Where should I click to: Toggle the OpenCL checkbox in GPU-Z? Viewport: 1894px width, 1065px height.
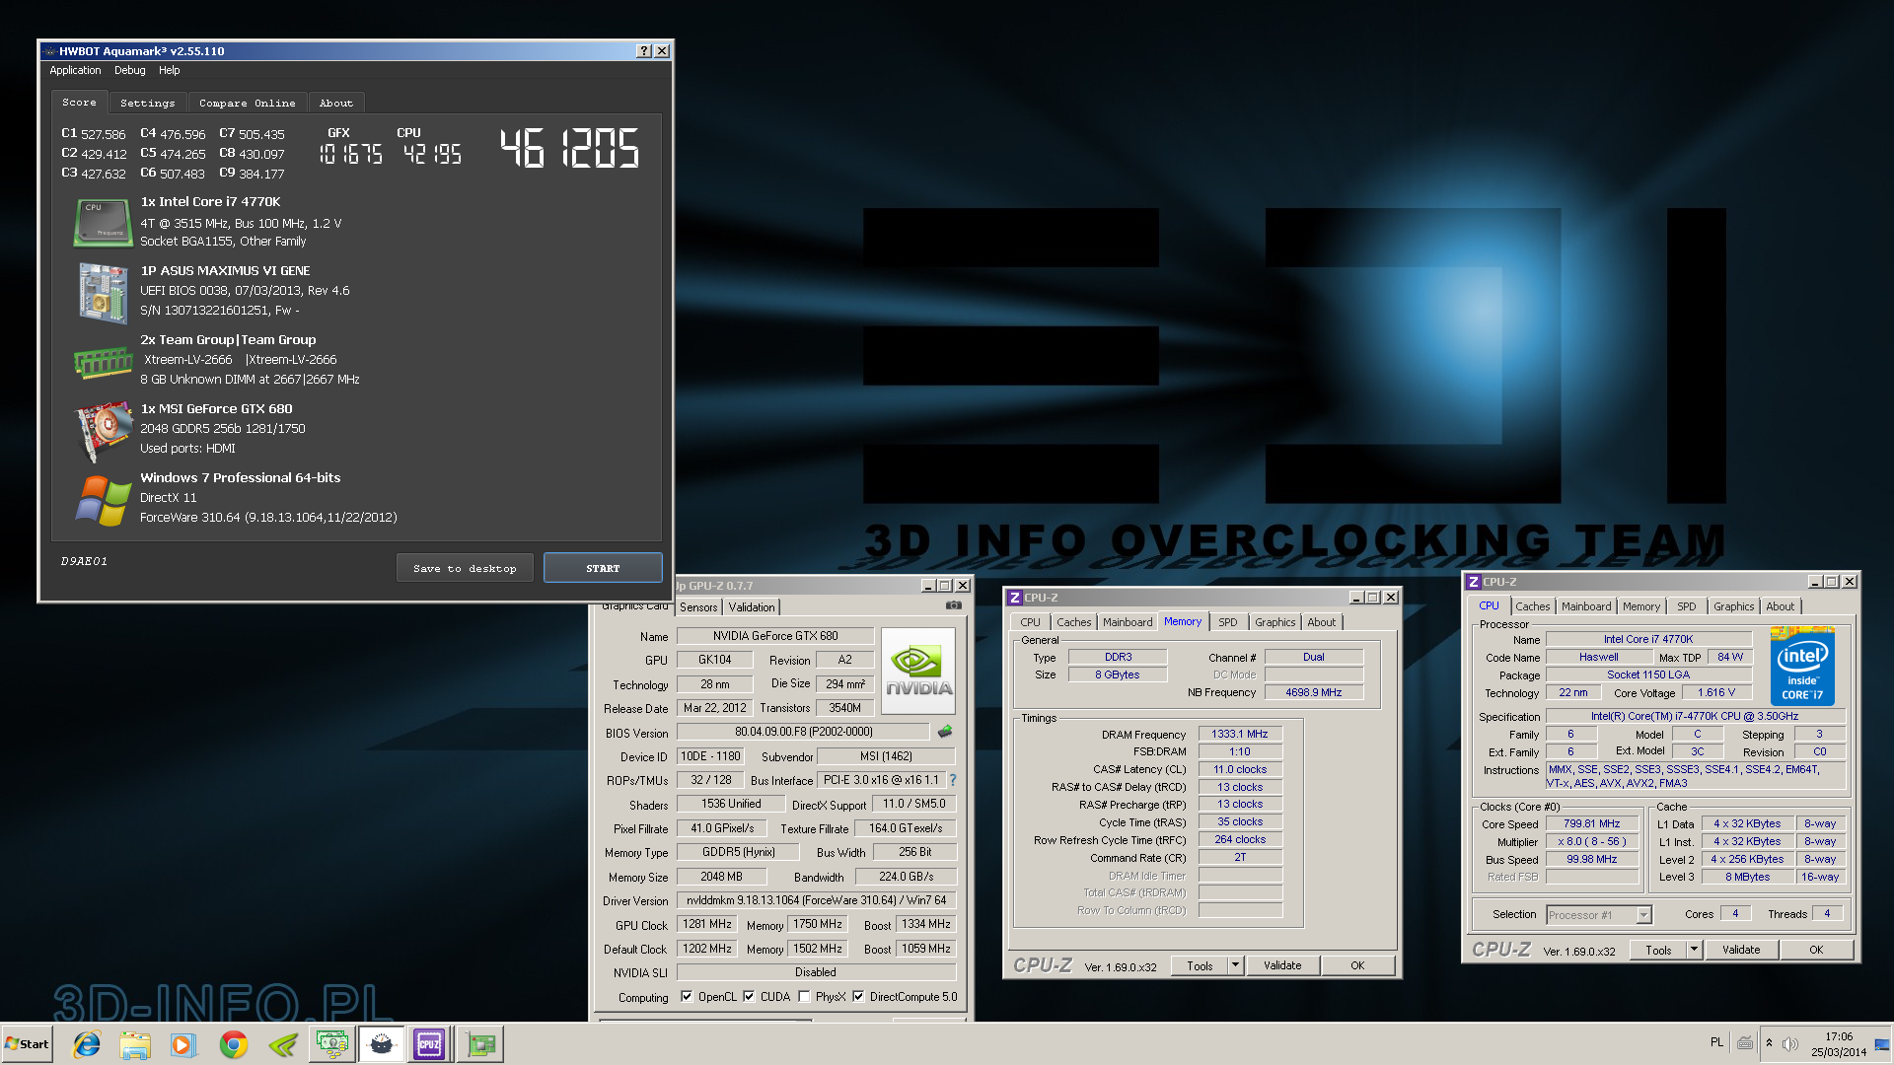tap(687, 997)
